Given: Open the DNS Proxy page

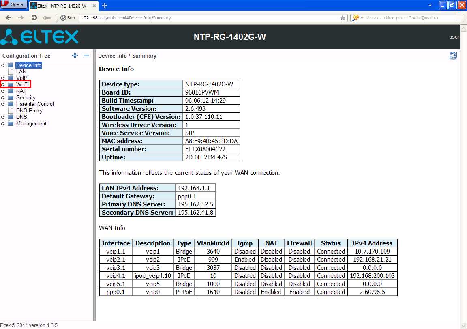Looking at the screenshot, I should click(29, 110).
